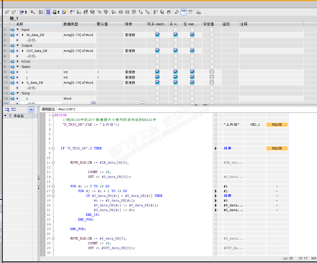Viewport: 317px width, 263px height.
Task: Toggle visible in HMI checkbox for OUT_data_DB
Action: 192,51
